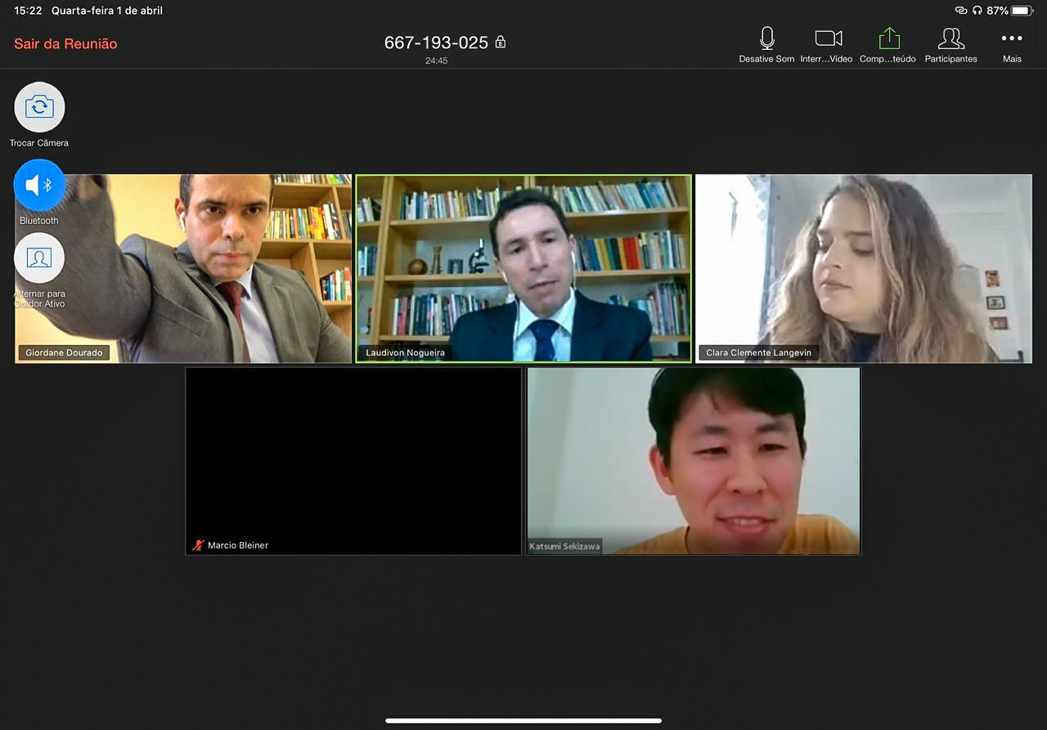Tap the battery indicator in status bar
The height and width of the screenshot is (730, 1047).
coord(1022,11)
